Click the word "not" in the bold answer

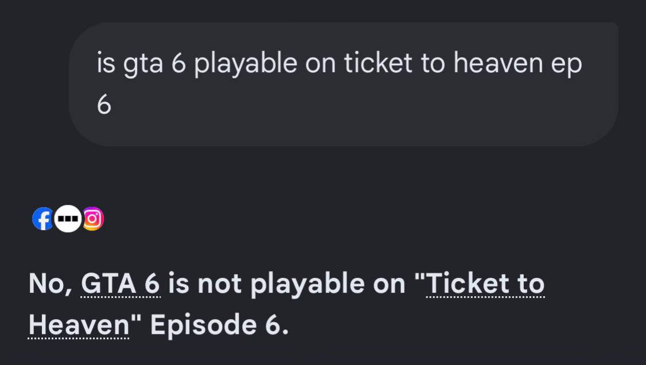coord(219,284)
